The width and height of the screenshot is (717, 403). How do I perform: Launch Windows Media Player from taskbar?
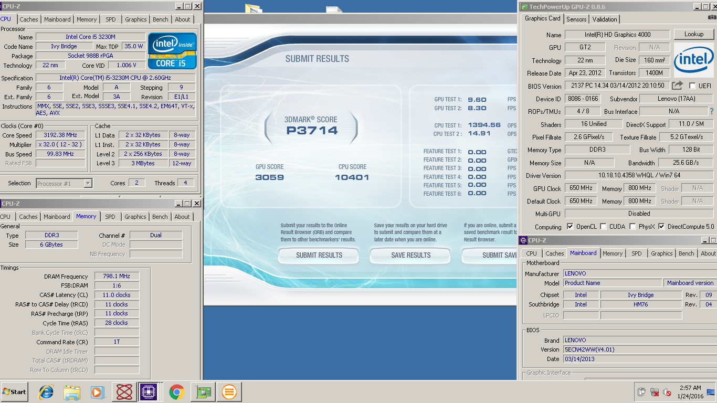[98, 392]
